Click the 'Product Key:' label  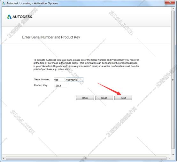coord(41,85)
